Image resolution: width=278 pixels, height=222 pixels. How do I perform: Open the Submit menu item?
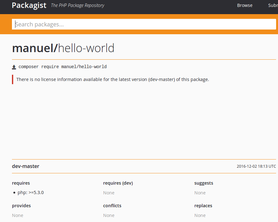pyautogui.click(x=273, y=5)
